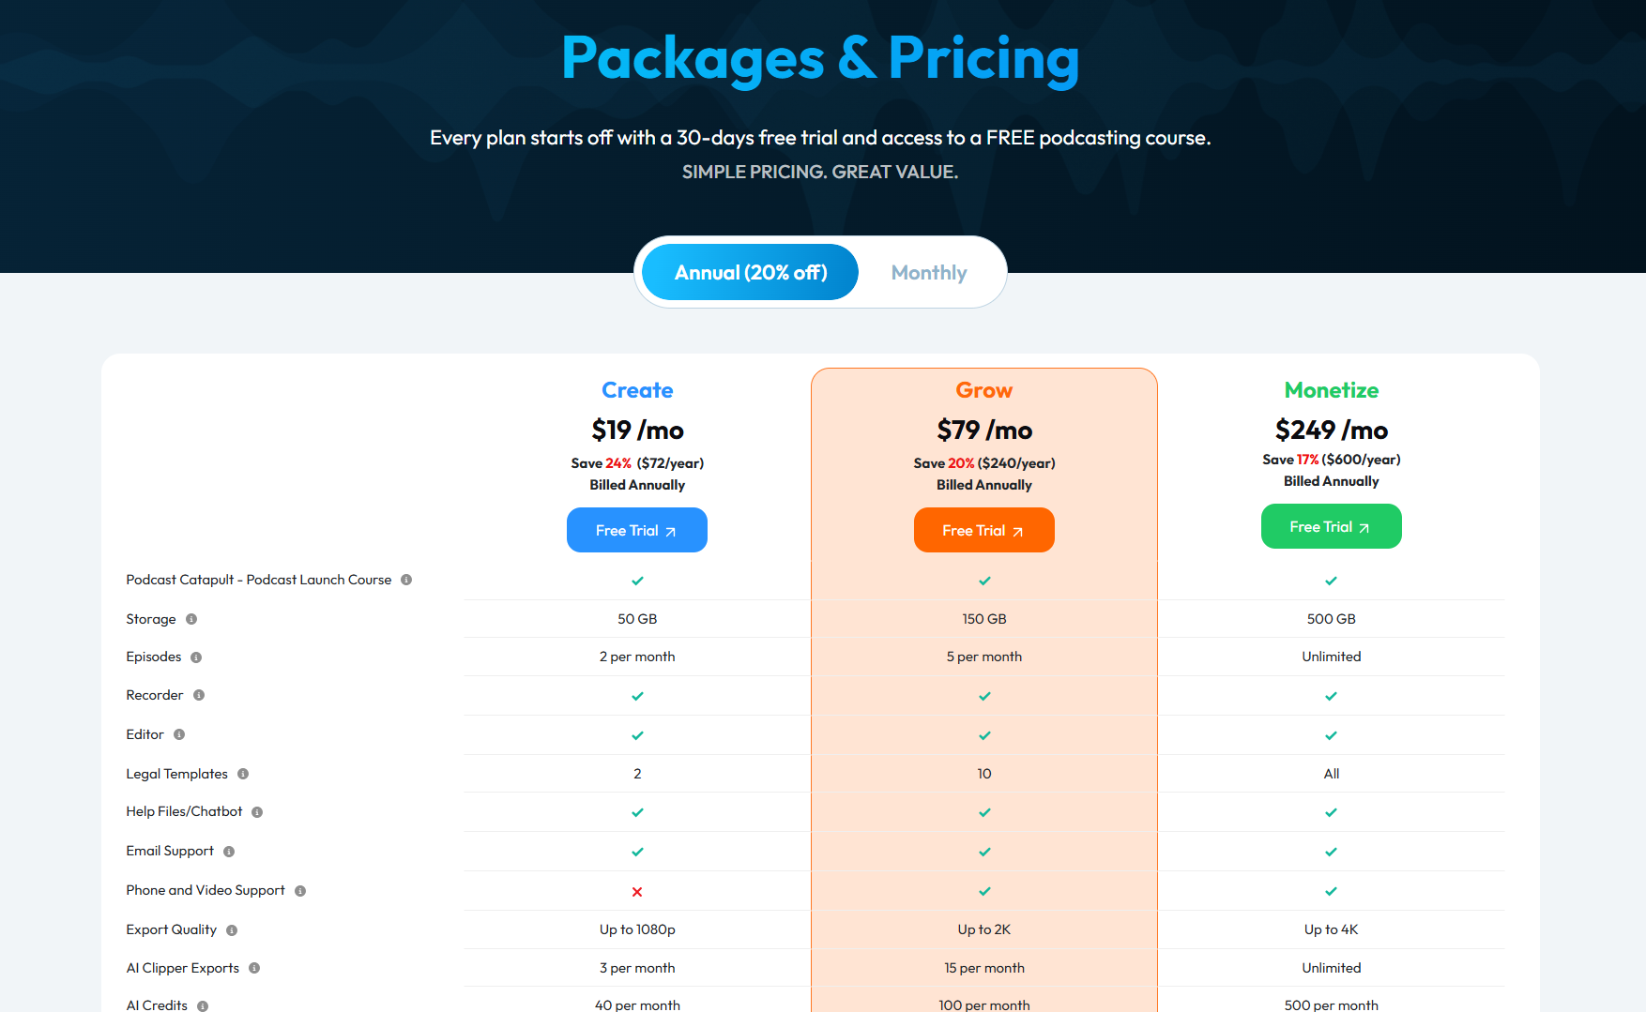Select Annual (20% off) billing
Screen dimensions: 1646x1012
point(750,273)
